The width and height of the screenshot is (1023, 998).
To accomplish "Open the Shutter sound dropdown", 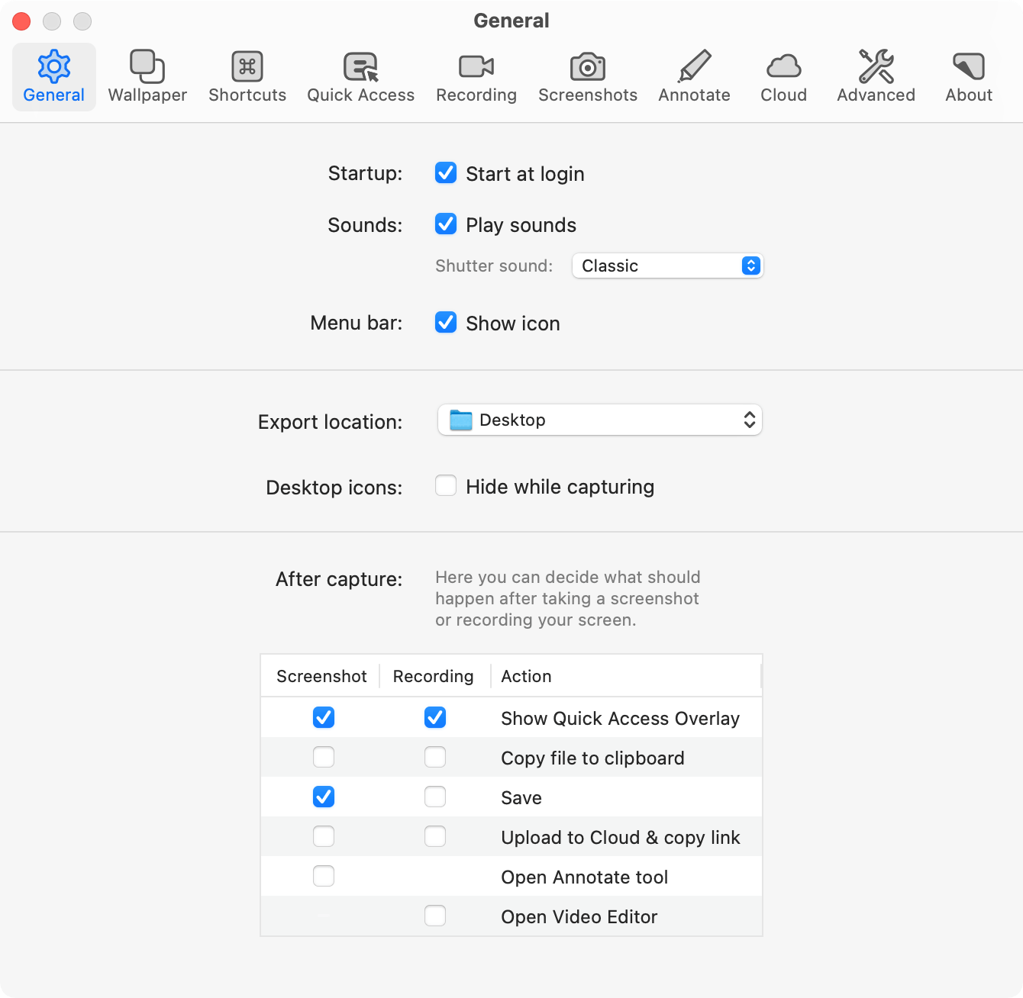I will coord(667,266).
